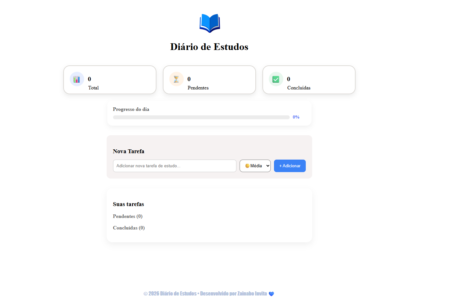Click the blue heart icon in footer
450x299 pixels.
pos(271,294)
